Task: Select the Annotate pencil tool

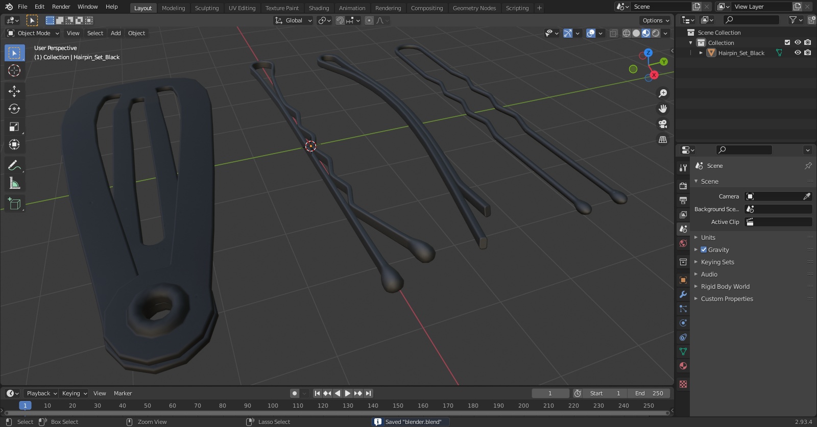Action: coord(14,165)
